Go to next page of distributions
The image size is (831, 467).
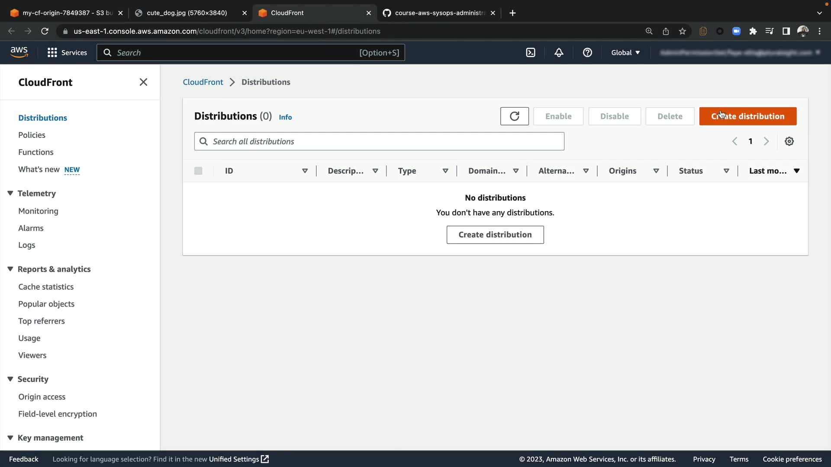(x=766, y=141)
